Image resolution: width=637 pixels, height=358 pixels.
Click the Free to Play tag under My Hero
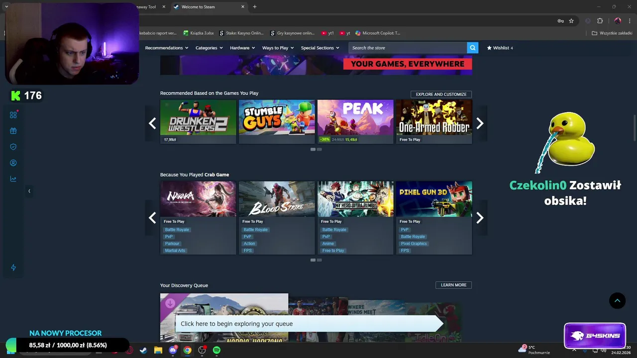pos(333,251)
